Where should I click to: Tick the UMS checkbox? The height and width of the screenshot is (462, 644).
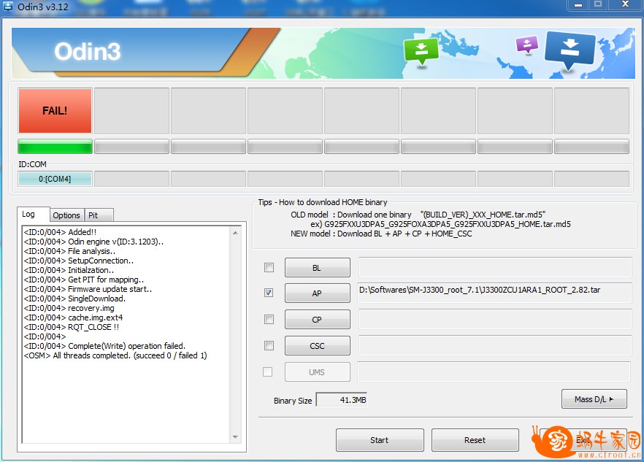[x=267, y=371]
